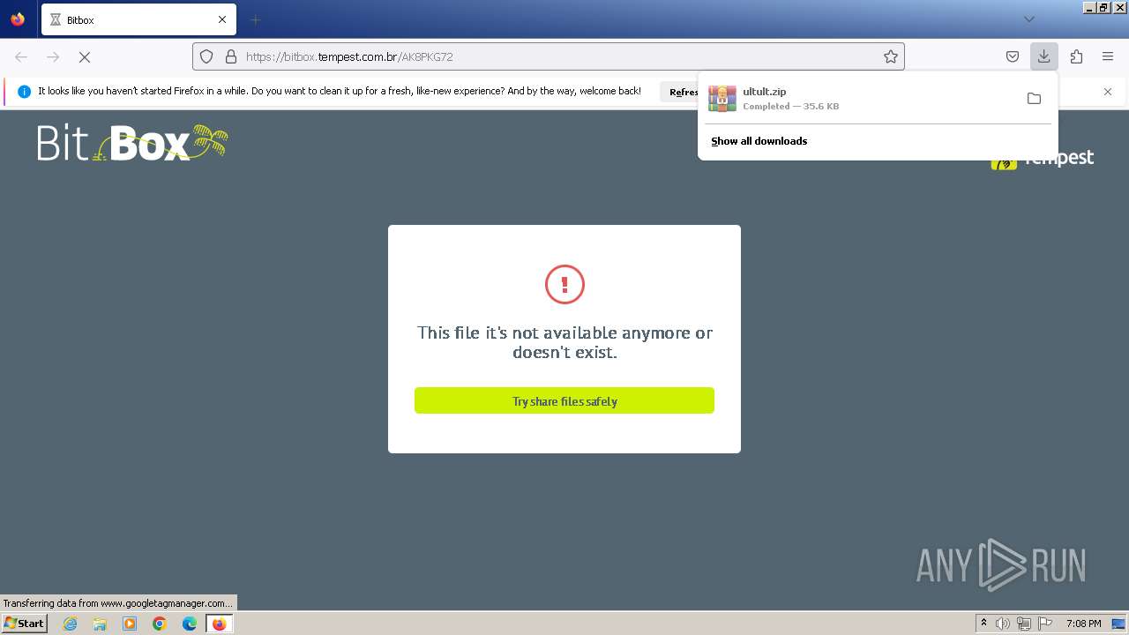Open the Firefox application menu
Image resolution: width=1129 pixels, height=635 pixels.
1108,56
